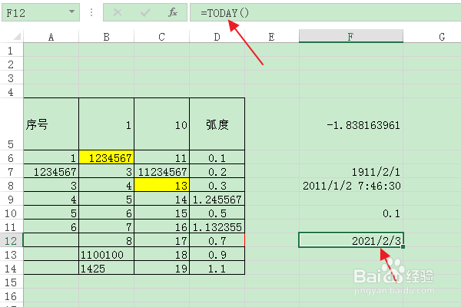The width and height of the screenshot is (461, 307).
Task: Select row 11 header
Action: click(12, 227)
